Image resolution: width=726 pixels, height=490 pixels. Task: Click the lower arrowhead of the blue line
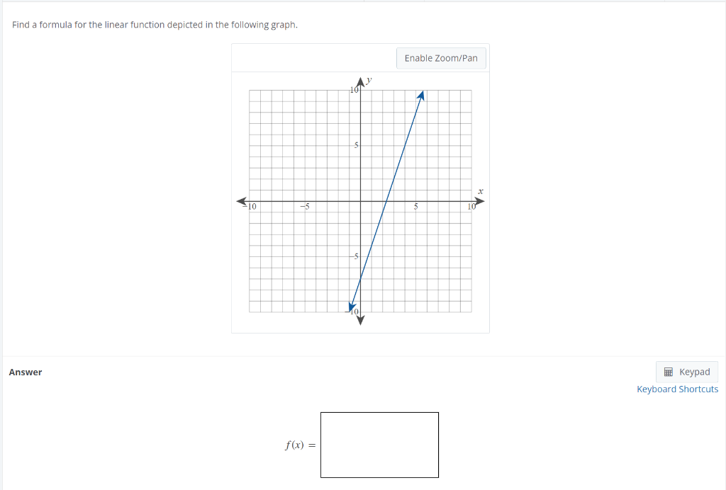(351, 306)
